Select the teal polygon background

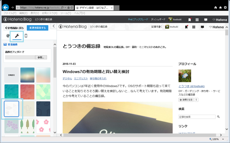11,92
